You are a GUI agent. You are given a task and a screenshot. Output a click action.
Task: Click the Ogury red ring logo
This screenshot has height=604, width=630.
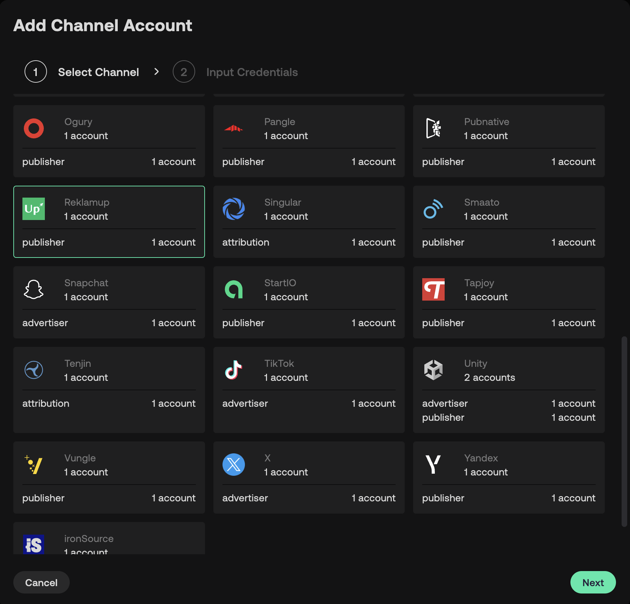[x=34, y=128]
